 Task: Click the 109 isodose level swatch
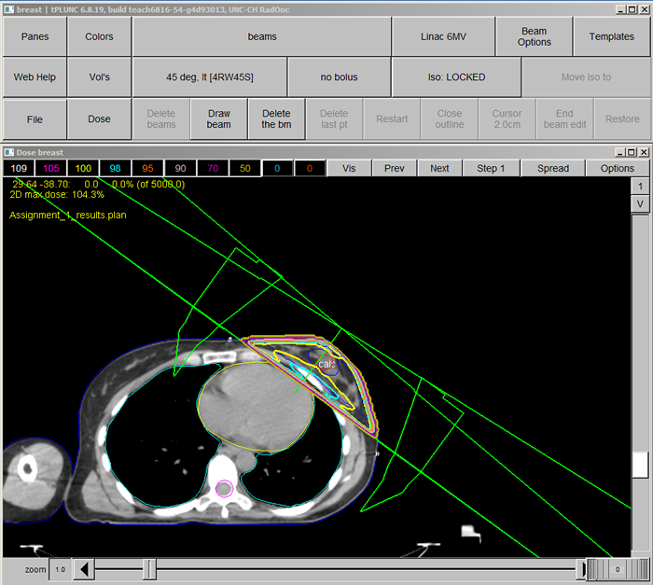pyautogui.click(x=19, y=169)
